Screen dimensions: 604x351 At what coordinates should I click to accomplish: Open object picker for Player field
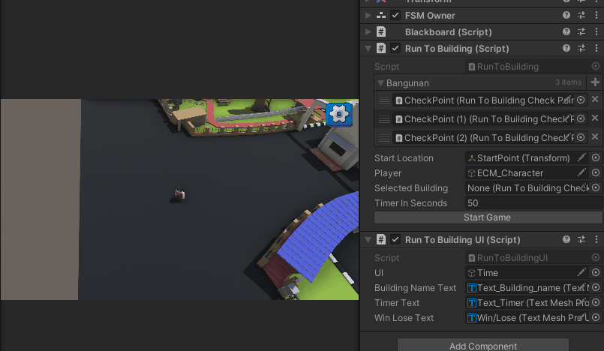pos(596,172)
